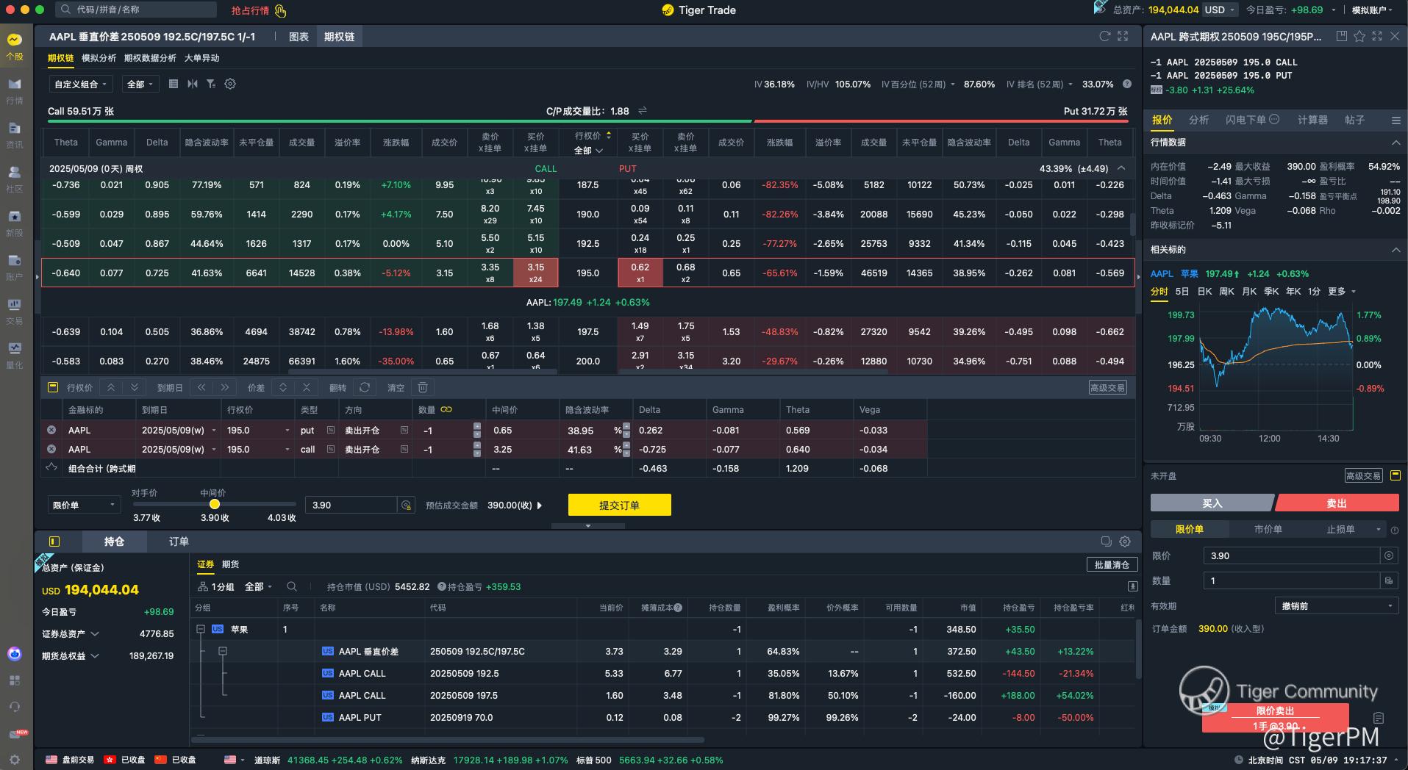This screenshot has height=770, width=1408.
Task: Click the red 卖出 sell button
Action: coord(1337,503)
